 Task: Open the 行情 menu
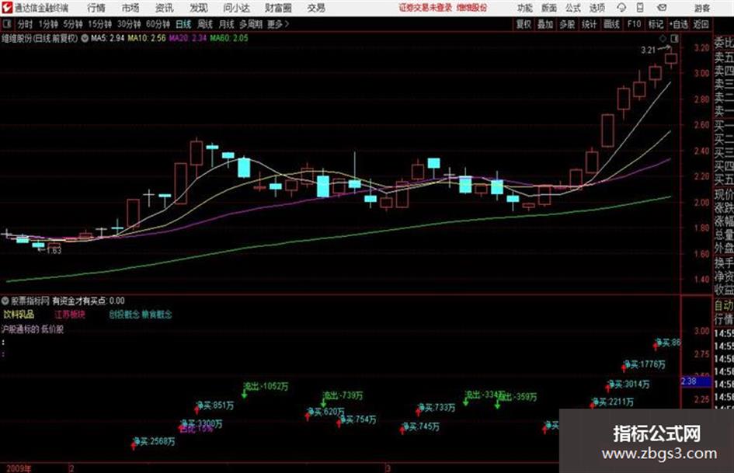96,8
